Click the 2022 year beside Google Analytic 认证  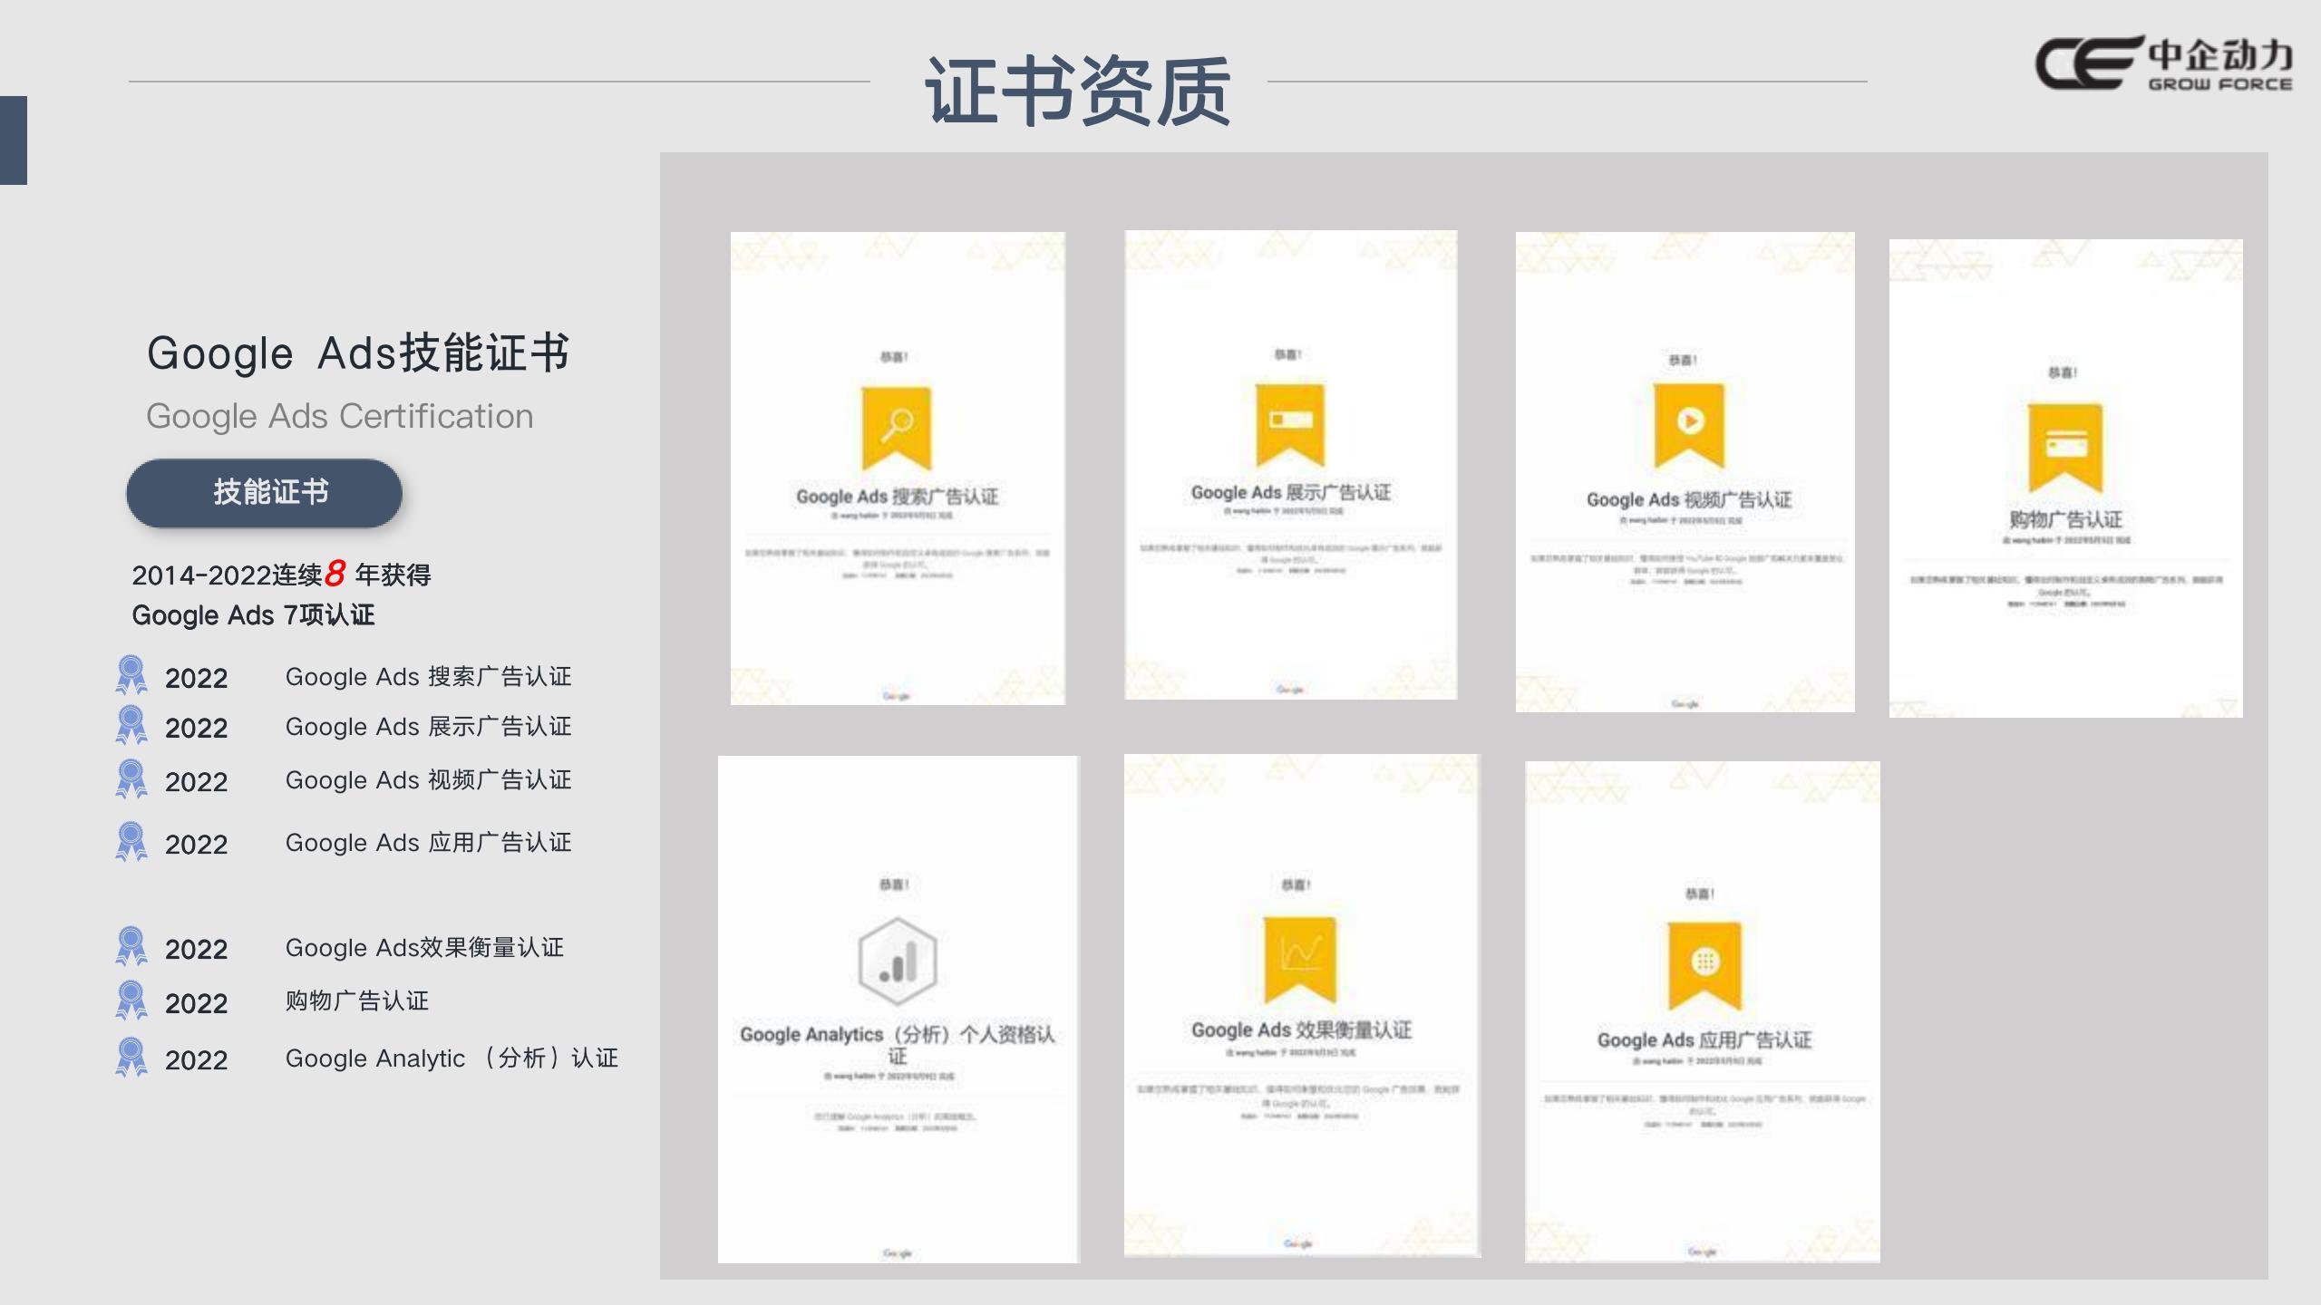click(x=196, y=1059)
